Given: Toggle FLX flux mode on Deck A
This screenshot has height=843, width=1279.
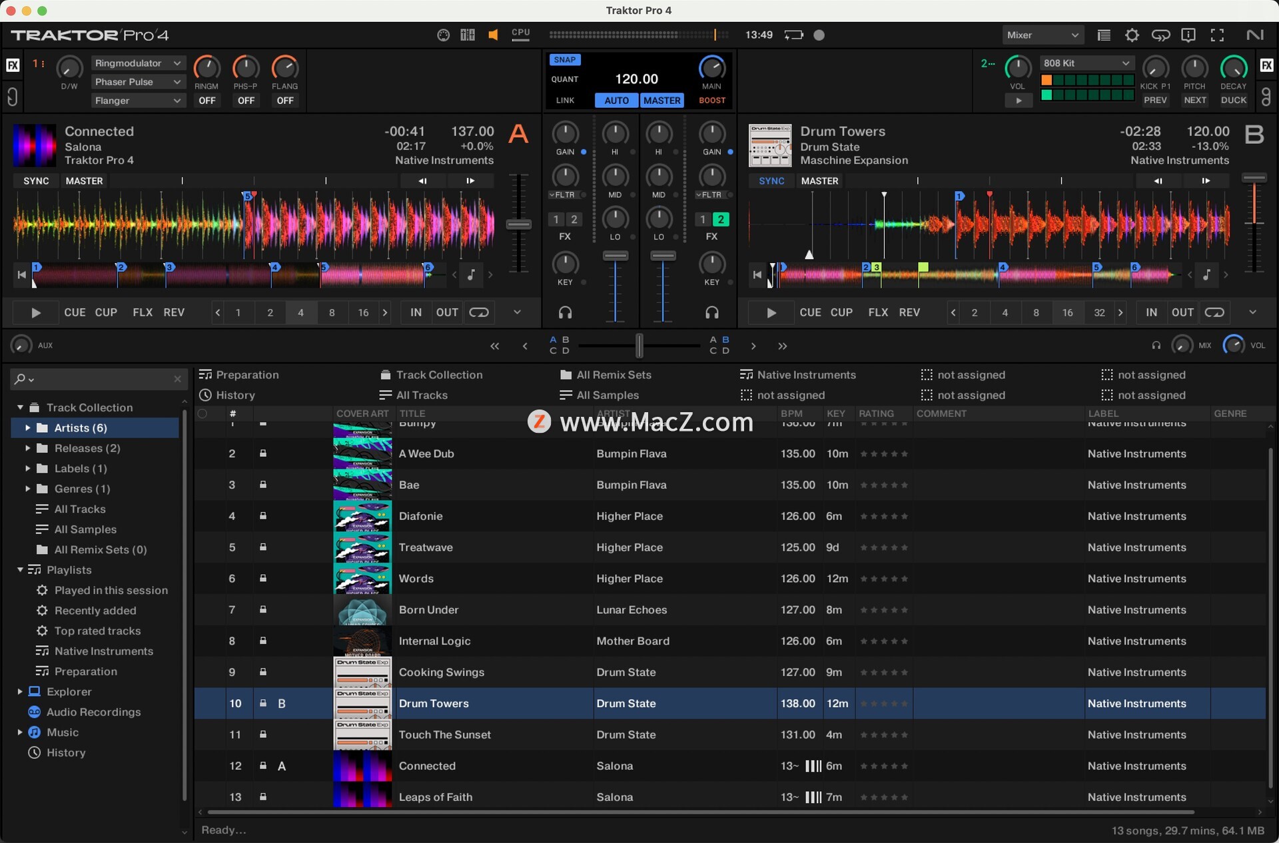Looking at the screenshot, I should point(143,312).
